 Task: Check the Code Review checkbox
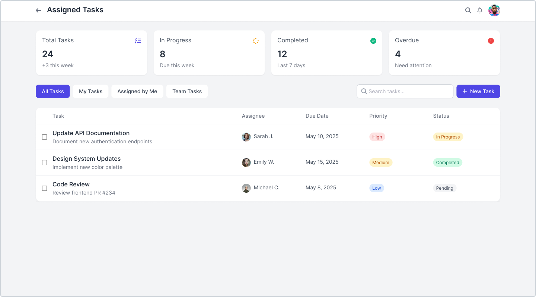point(44,188)
